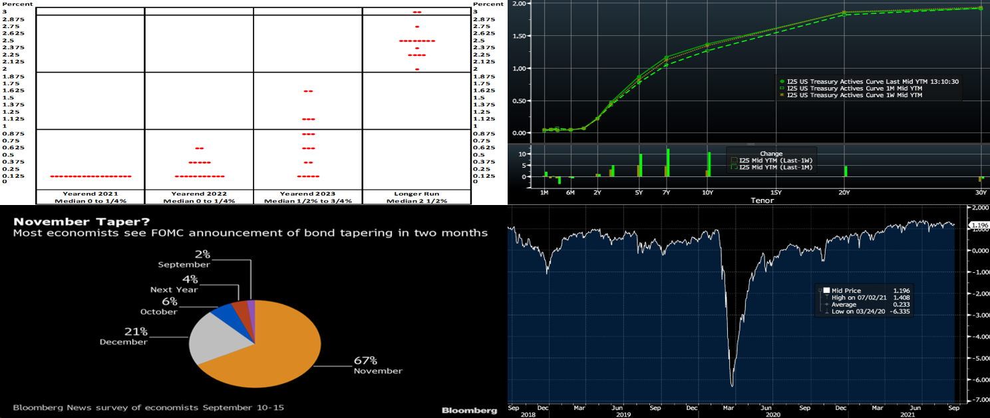
Task: Click the 10Y tenor label on the axis
Action: click(x=707, y=192)
